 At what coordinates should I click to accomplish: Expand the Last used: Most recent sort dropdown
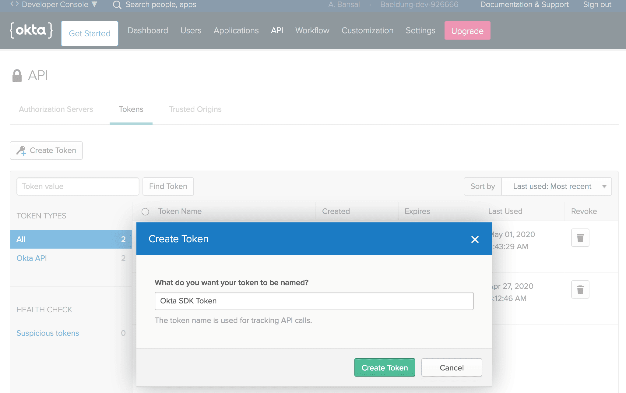pos(556,186)
